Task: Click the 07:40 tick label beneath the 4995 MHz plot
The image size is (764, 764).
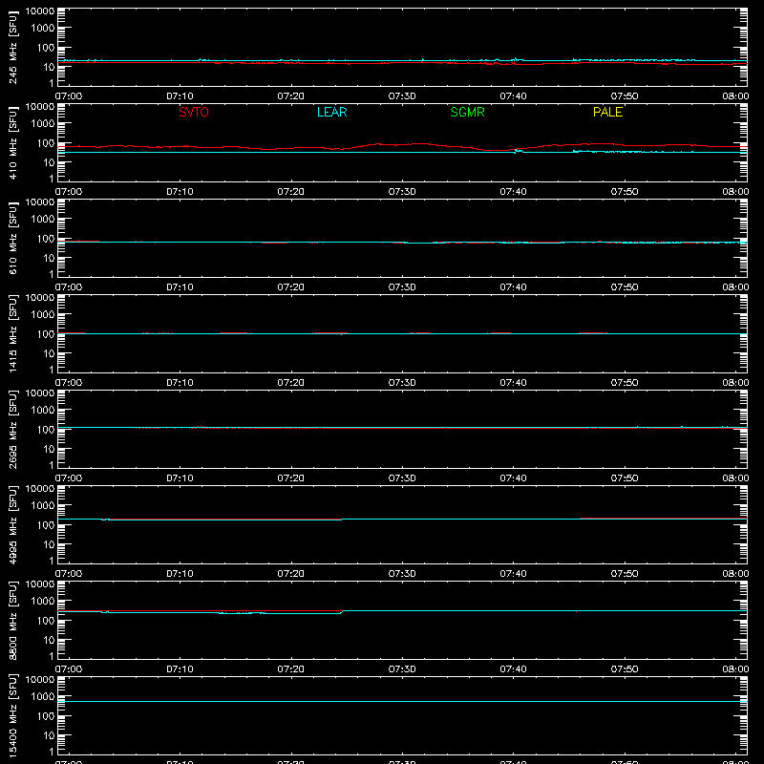Action: click(513, 574)
